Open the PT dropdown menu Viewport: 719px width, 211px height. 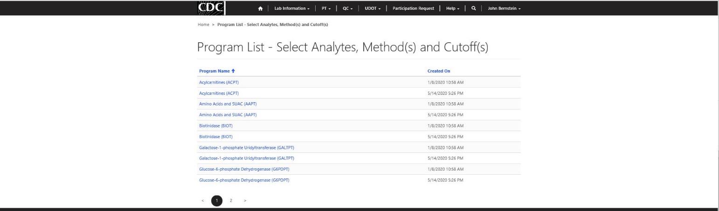[326, 9]
